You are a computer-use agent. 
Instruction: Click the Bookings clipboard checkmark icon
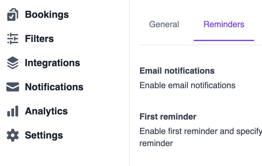click(x=12, y=15)
